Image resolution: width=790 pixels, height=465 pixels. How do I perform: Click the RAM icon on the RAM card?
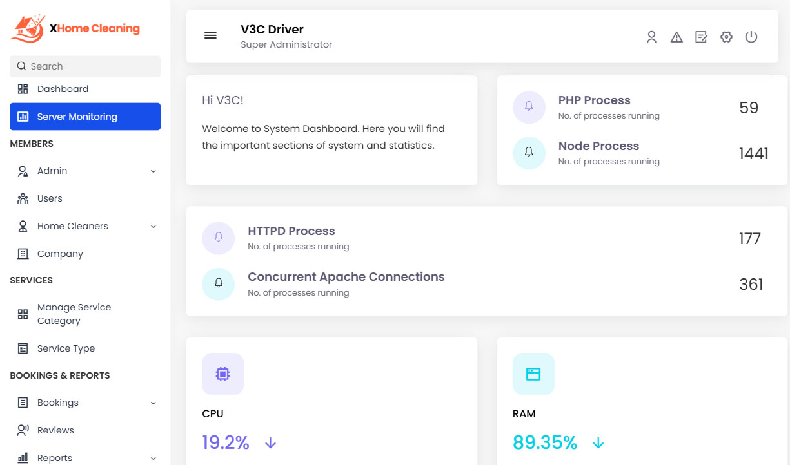(533, 374)
